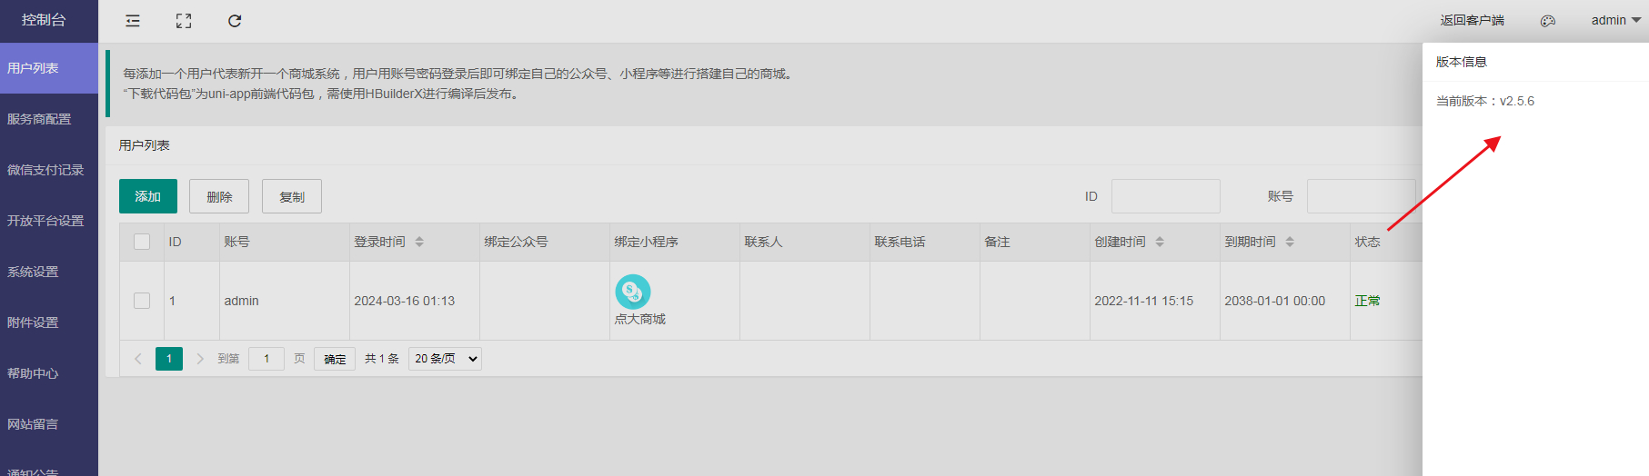Enter fullscreen mode icon
1649x476 pixels.
184,21
